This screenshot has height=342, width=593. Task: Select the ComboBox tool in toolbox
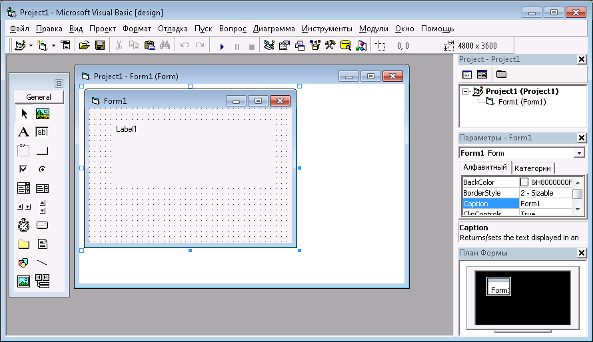click(23, 188)
